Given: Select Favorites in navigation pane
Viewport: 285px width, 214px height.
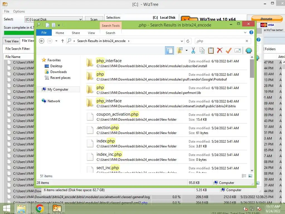Looking at the screenshot, I should coord(54,60).
